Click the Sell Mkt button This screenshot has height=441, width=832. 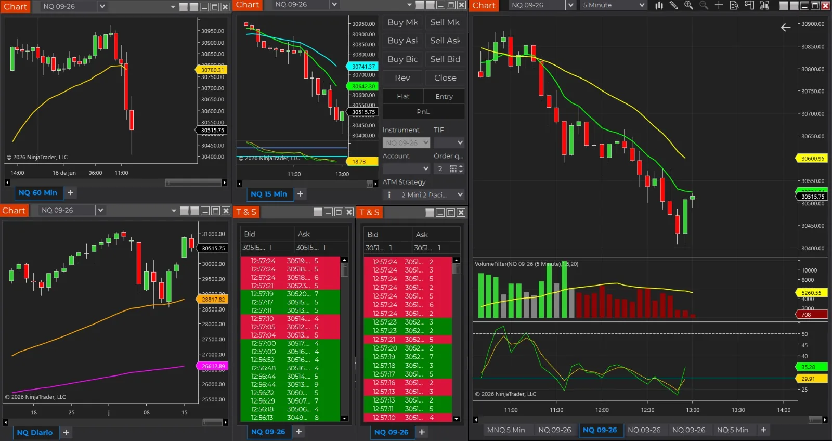coord(445,22)
